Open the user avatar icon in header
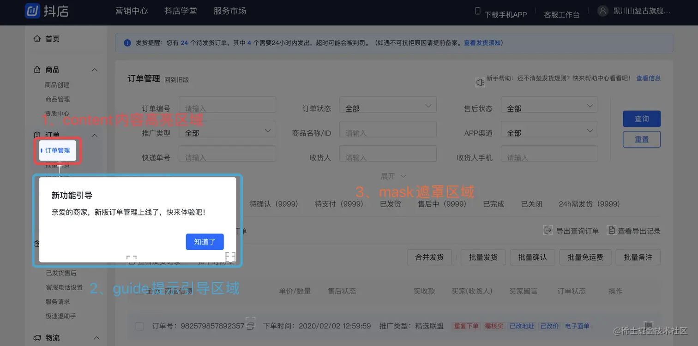 [x=602, y=11]
